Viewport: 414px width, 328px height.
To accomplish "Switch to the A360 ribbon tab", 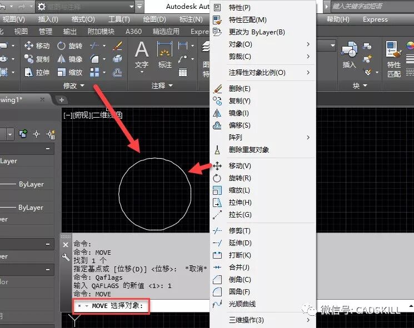I will point(133,32).
